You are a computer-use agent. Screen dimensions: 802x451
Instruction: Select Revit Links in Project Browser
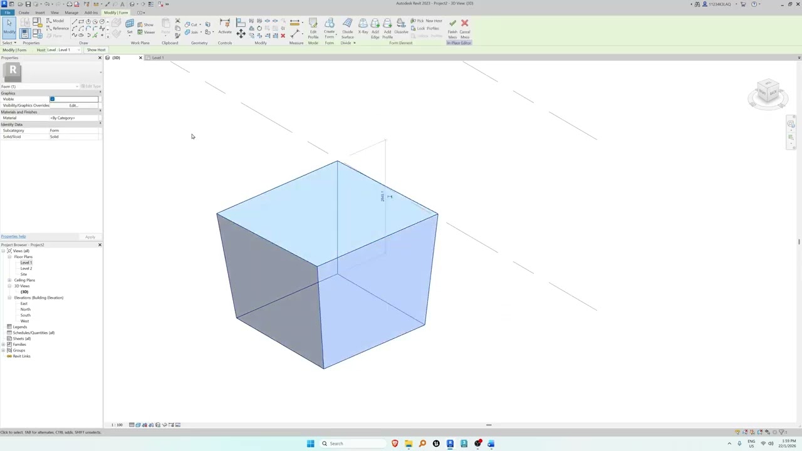[x=21, y=356]
